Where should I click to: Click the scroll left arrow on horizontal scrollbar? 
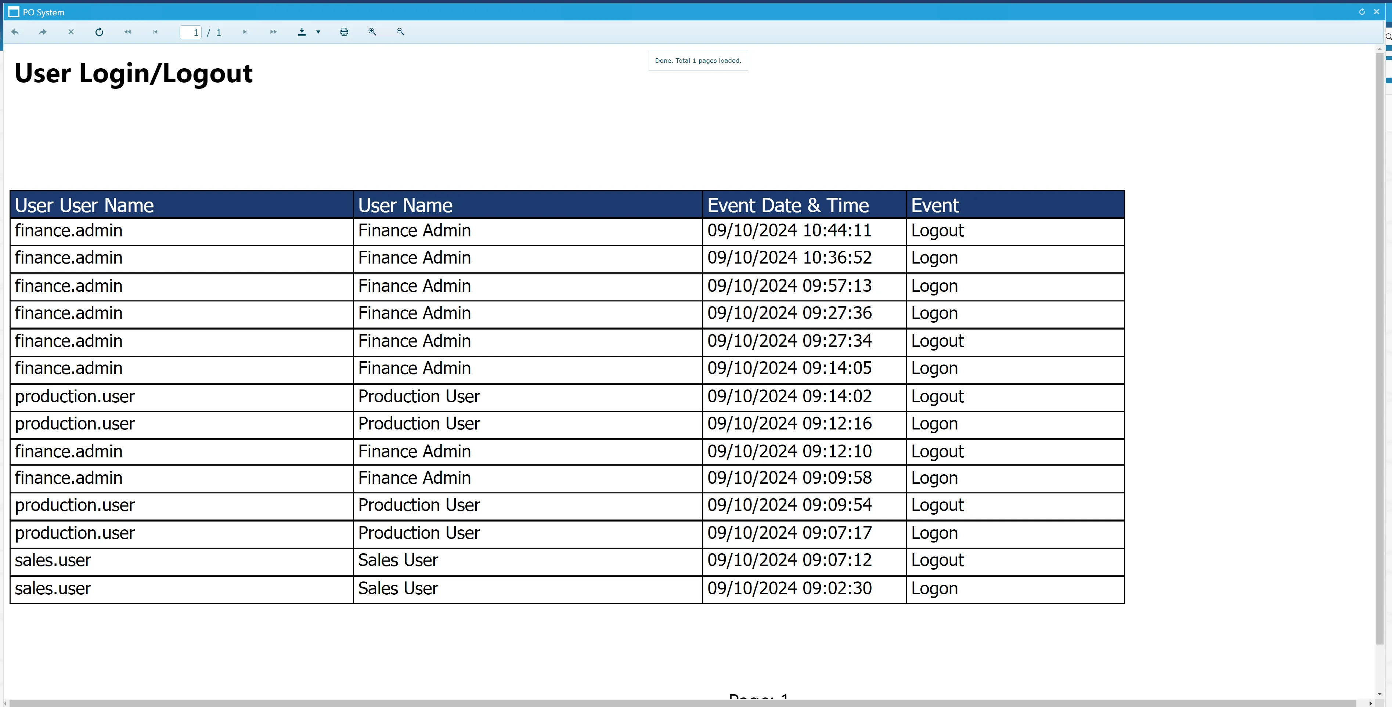[5, 703]
